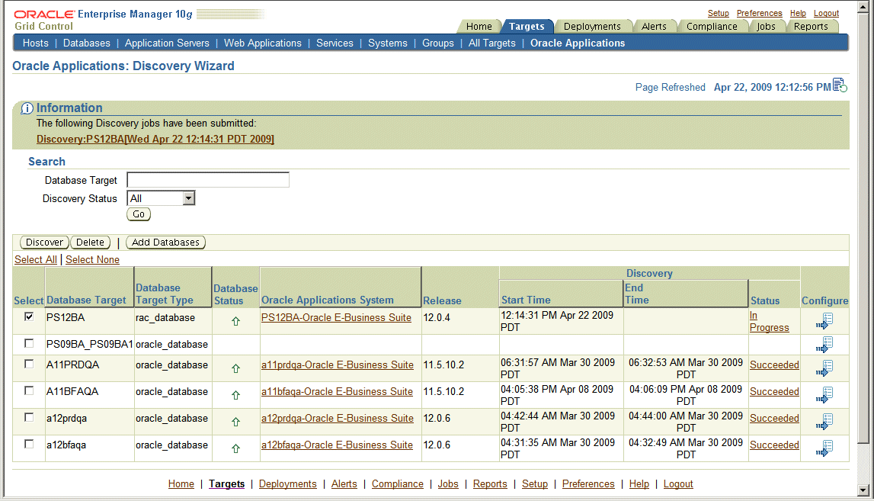Check the A11PRDQA select checkbox
Image resolution: width=874 pixels, height=501 pixels.
pyautogui.click(x=29, y=364)
